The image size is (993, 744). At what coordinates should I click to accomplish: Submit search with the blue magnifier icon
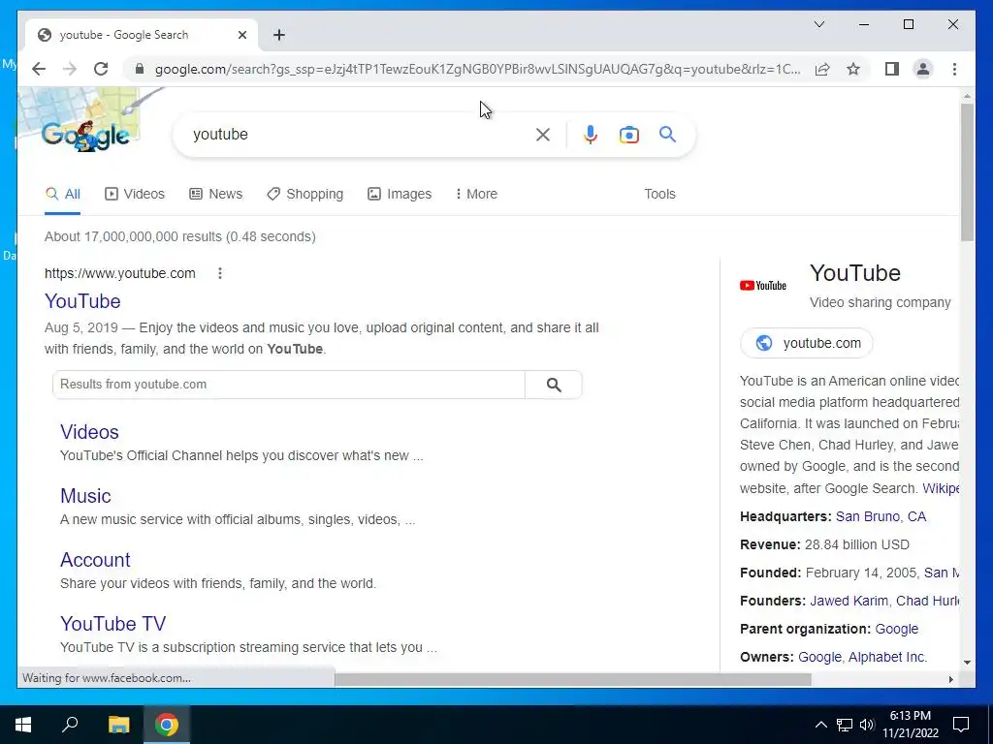coord(667,134)
